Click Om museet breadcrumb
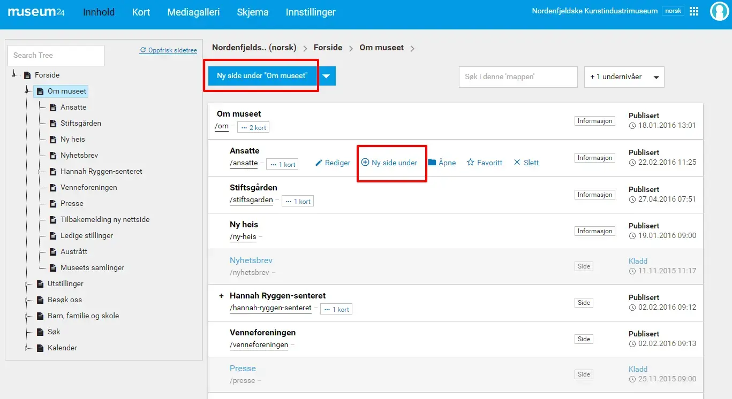Viewport: 732px width, 399px height. pos(382,48)
